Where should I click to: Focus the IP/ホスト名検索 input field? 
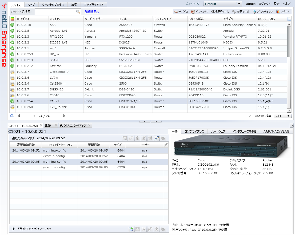58,12
